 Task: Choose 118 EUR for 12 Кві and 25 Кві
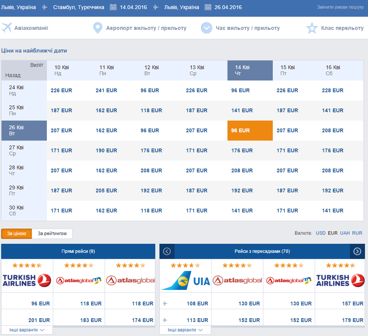[152, 110]
